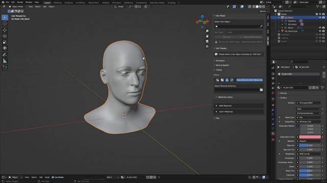
Task: Open User's Materials entry
Action: [239, 112]
